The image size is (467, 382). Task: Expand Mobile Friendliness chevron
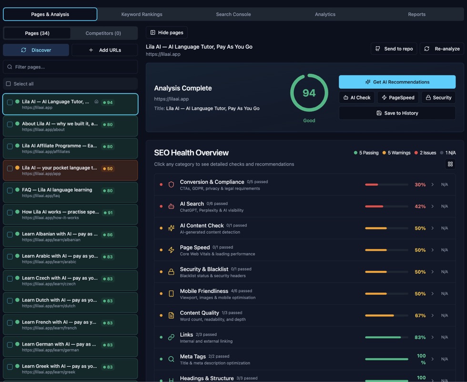pos(433,293)
